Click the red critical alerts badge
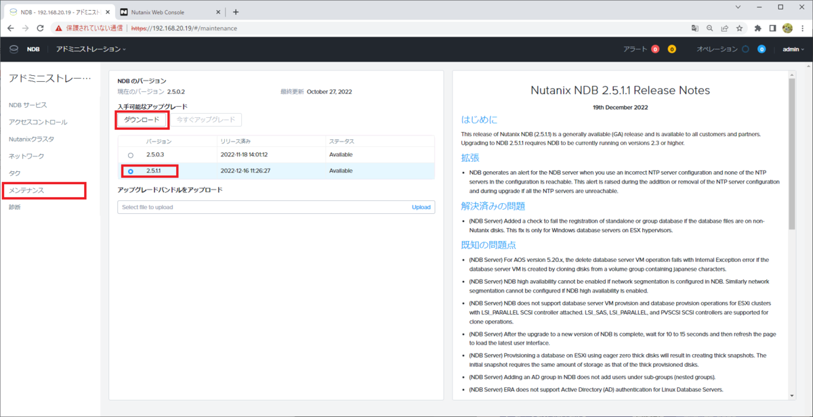The image size is (813, 417). point(655,49)
